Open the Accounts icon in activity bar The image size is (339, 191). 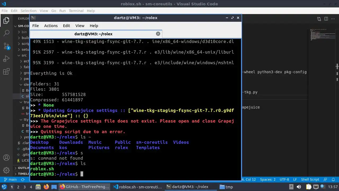click(x=6, y=158)
